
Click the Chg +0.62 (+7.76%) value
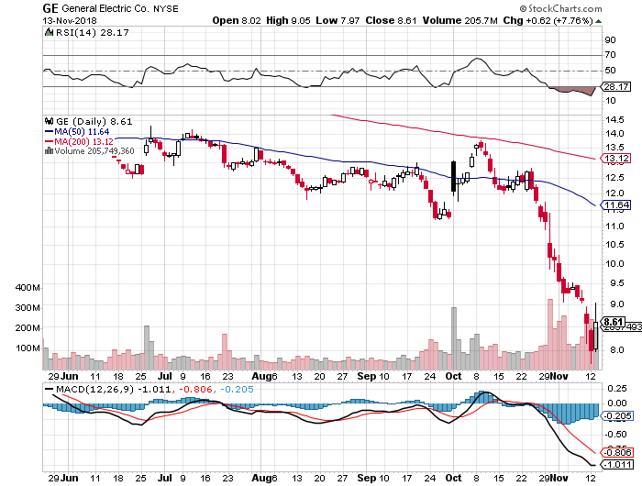point(548,20)
